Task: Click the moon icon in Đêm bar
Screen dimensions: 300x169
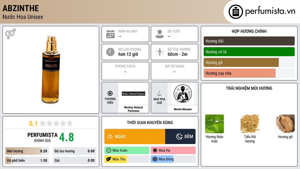Action: (179, 136)
